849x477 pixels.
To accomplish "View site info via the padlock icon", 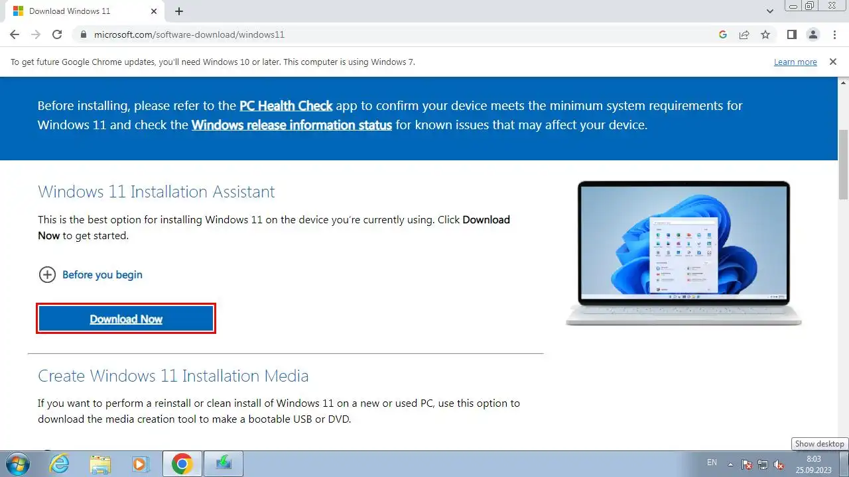I will [x=83, y=34].
